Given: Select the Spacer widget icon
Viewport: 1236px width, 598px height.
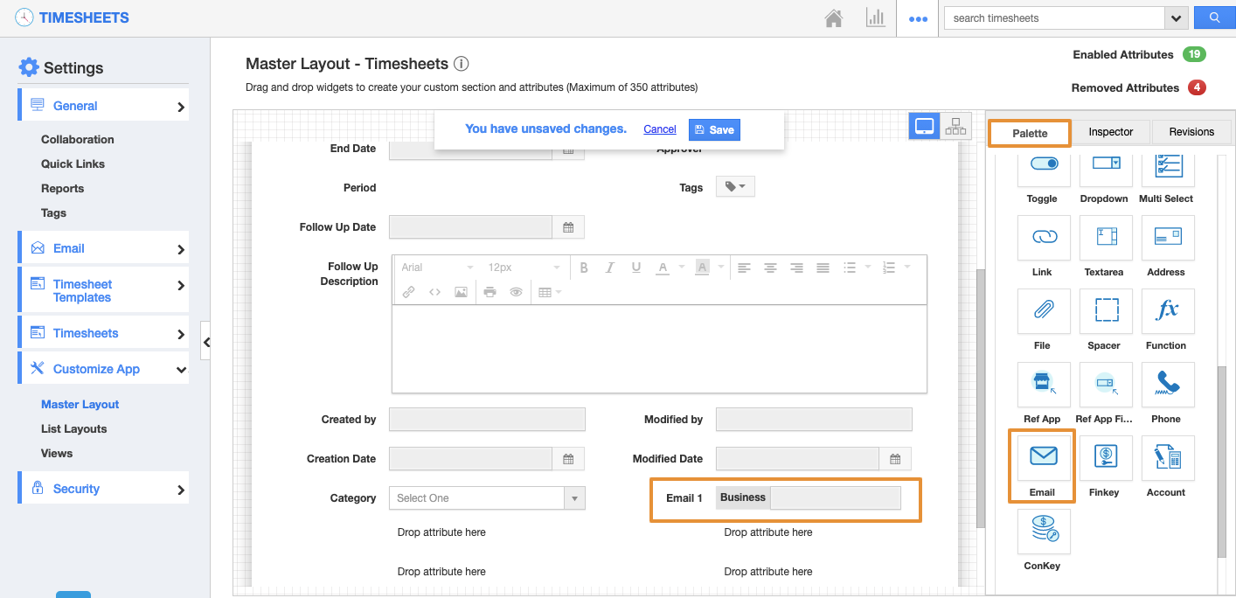Looking at the screenshot, I should click(1105, 311).
